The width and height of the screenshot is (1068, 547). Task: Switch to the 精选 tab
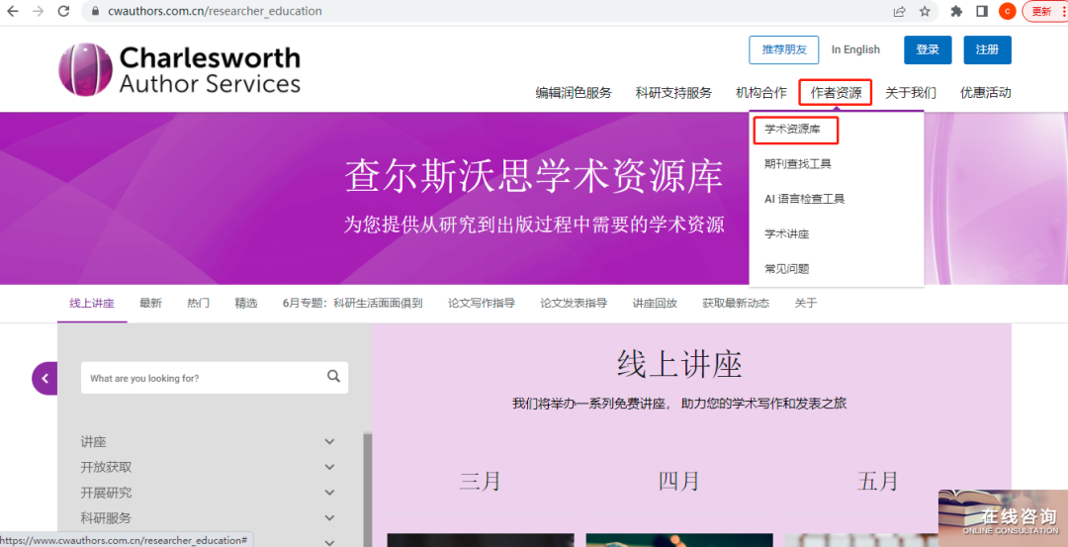tap(246, 303)
